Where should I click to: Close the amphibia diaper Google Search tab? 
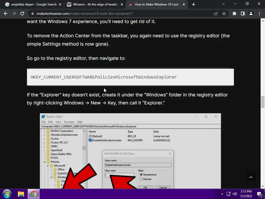(x=60, y=5)
